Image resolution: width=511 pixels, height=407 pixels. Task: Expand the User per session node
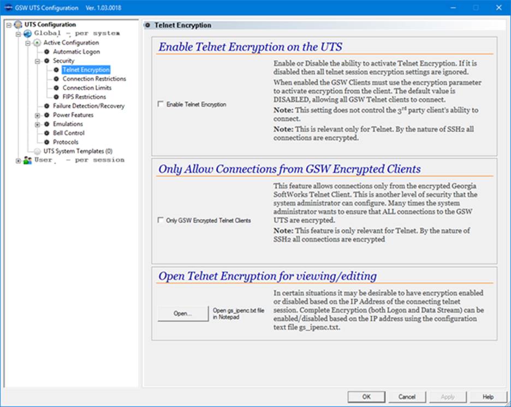tap(18, 160)
